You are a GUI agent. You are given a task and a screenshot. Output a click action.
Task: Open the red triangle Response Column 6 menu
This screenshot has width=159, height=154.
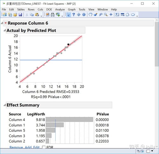tap(6, 23)
